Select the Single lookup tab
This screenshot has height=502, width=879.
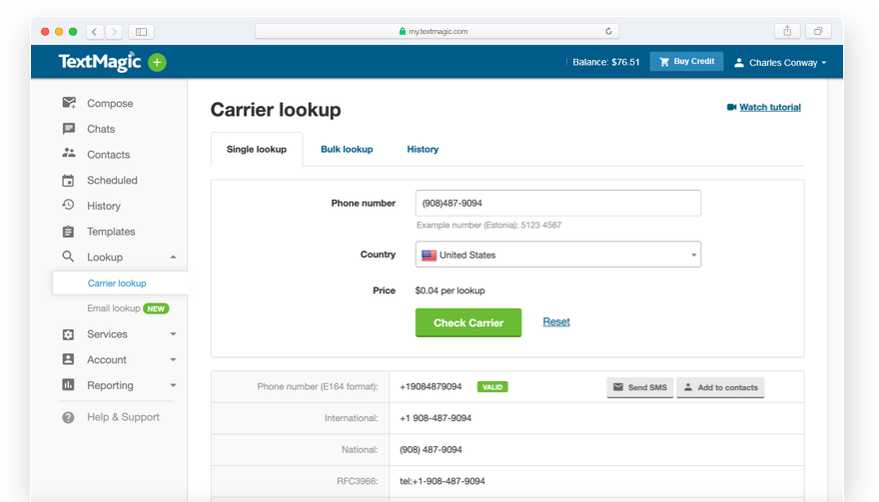[x=257, y=149]
